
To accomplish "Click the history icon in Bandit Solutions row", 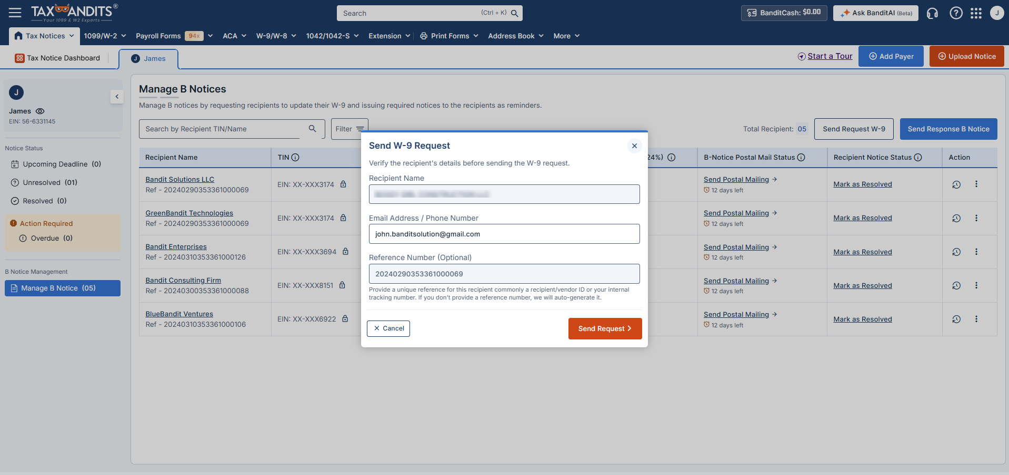I will [956, 184].
